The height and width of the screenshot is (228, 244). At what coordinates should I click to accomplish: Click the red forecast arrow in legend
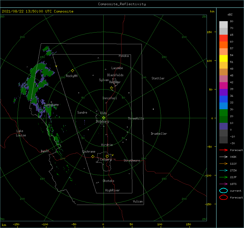tap(223, 150)
